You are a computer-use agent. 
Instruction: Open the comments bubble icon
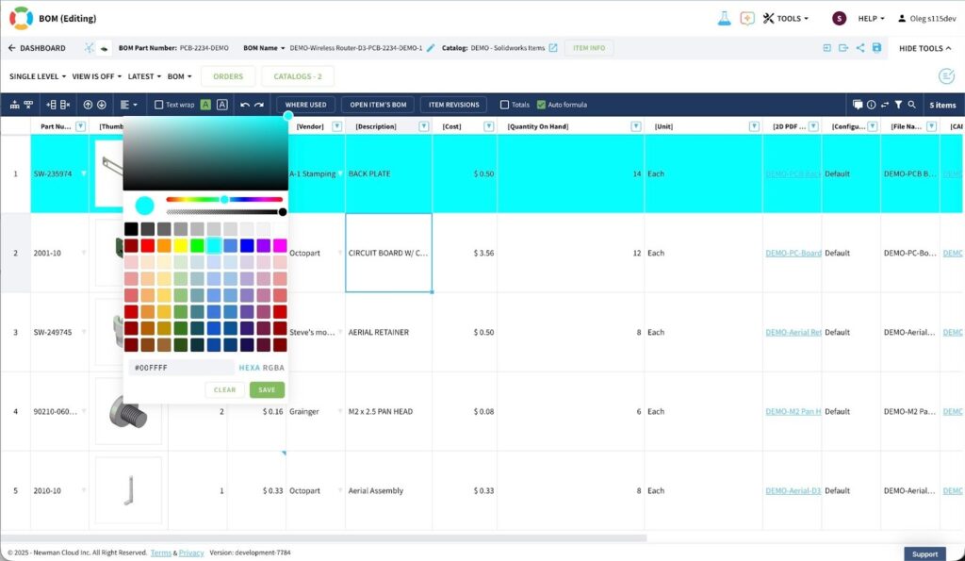pyautogui.click(x=858, y=105)
